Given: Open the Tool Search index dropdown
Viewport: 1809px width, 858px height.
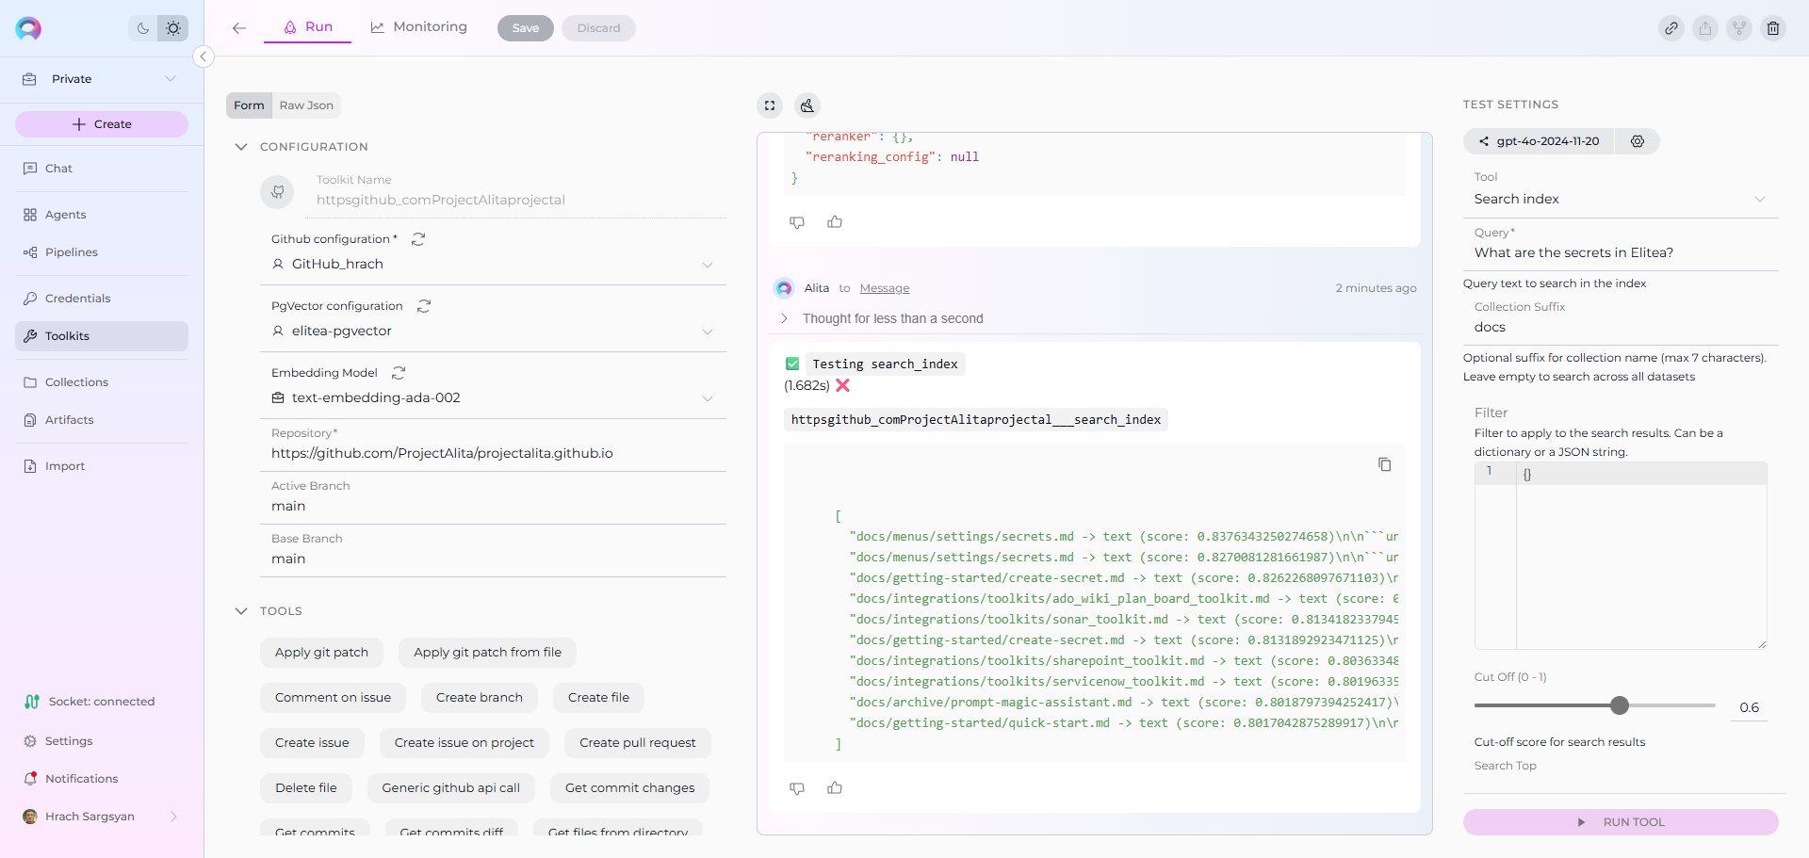Looking at the screenshot, I should (1621, 199).
